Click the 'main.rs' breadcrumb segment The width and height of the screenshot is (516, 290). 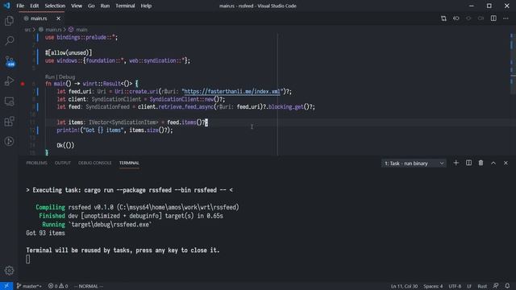tap(53, 30)
